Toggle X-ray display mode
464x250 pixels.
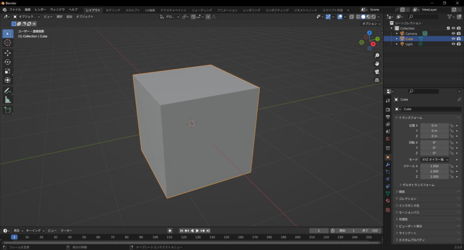tap(352, 17)
